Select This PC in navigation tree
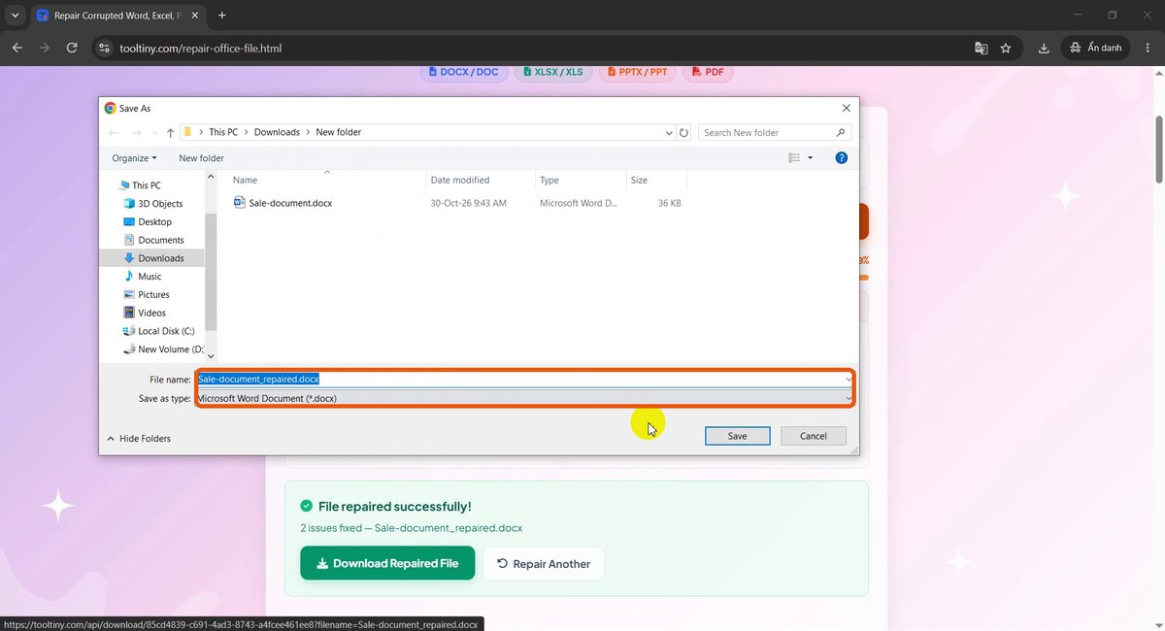This screenshot has width=1165, height=631. coord(147,185)
